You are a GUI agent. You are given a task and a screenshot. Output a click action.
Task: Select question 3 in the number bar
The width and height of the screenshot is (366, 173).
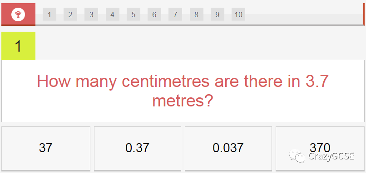[x=91, y=14]
